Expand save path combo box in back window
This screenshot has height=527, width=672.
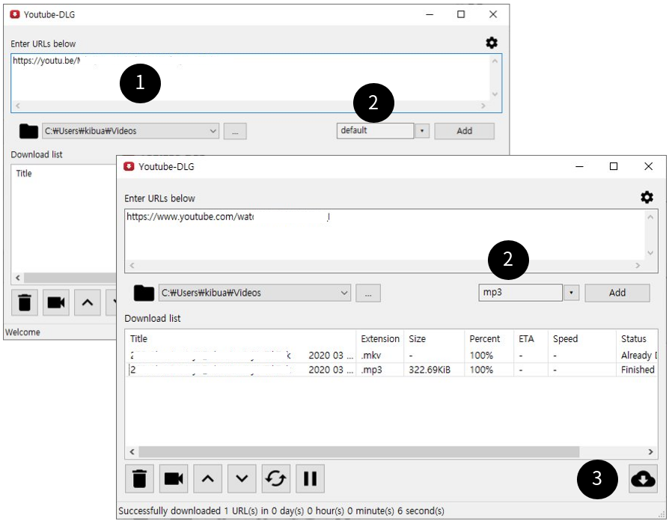(x=130, y=131)
